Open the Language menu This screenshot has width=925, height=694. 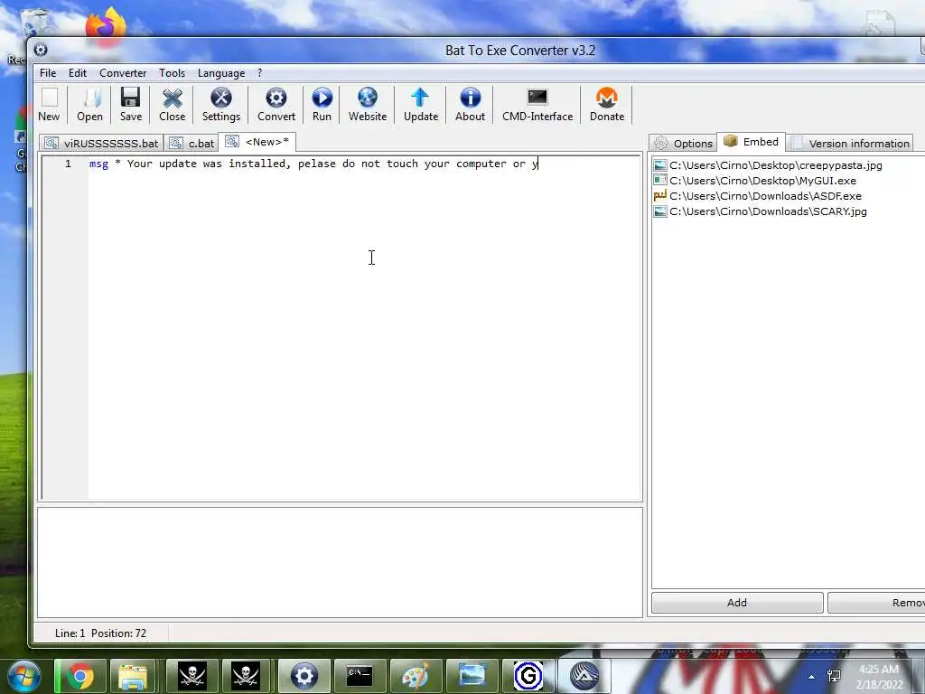pos(221,73)
